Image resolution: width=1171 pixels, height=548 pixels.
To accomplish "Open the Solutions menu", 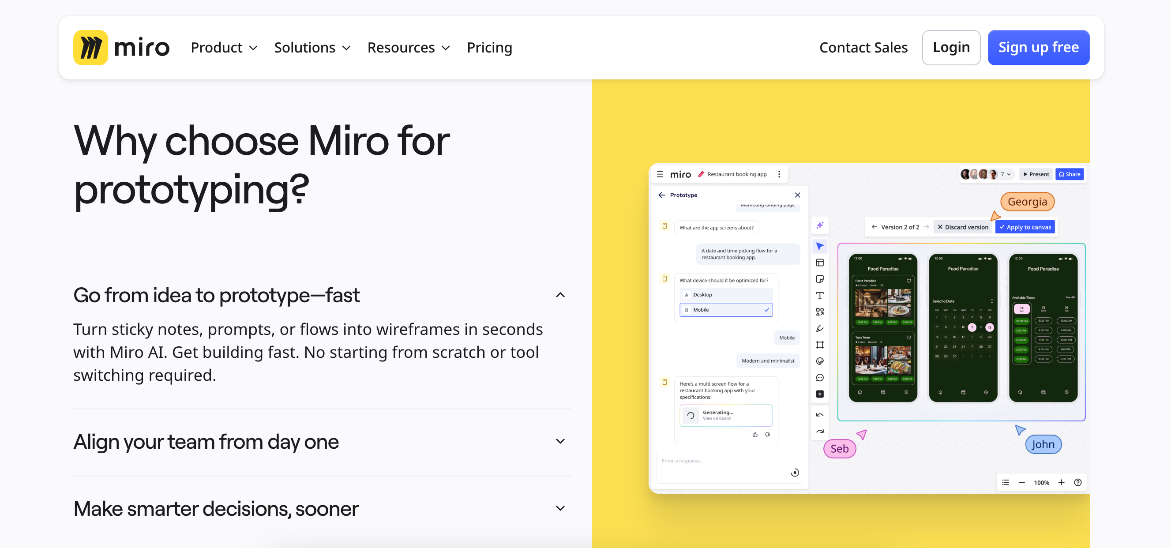I will point(312,48).
